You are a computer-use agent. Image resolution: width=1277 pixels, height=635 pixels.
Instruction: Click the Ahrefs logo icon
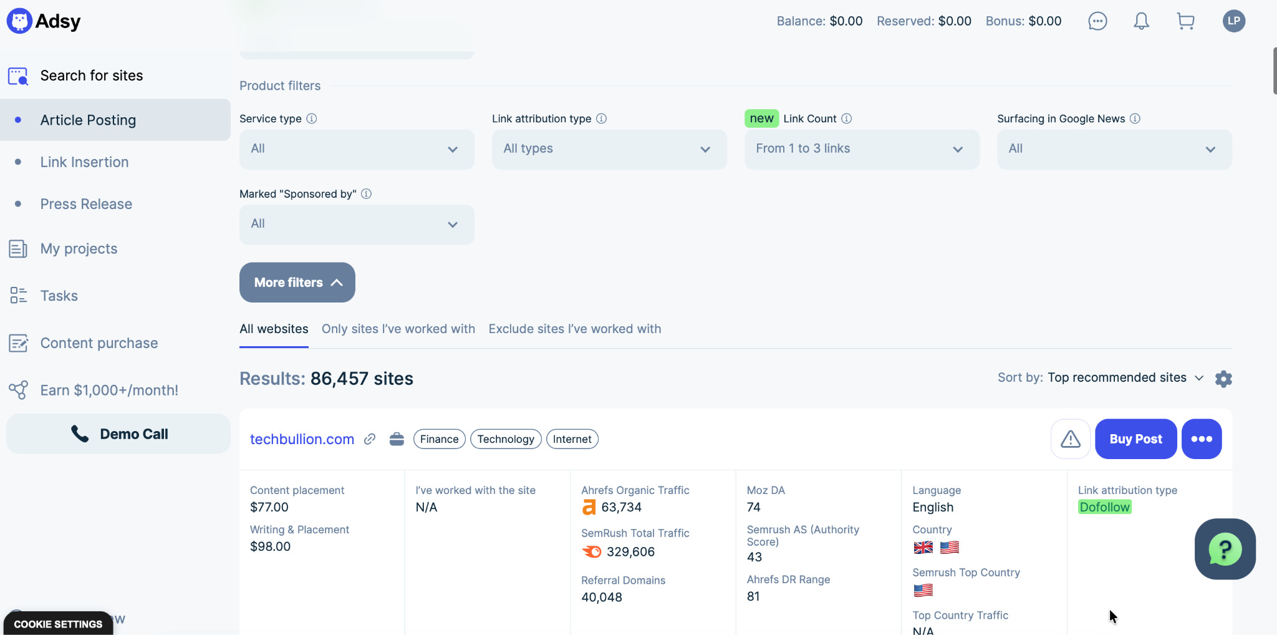(x=589, y=508)
